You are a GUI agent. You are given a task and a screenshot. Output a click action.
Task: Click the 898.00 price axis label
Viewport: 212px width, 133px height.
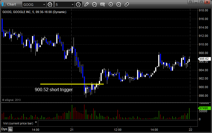(203, 96)
